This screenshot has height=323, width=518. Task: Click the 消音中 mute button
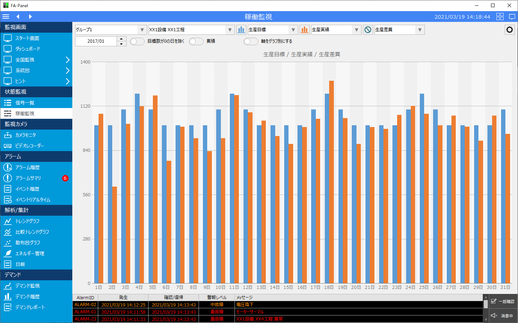tap(503, 316)
